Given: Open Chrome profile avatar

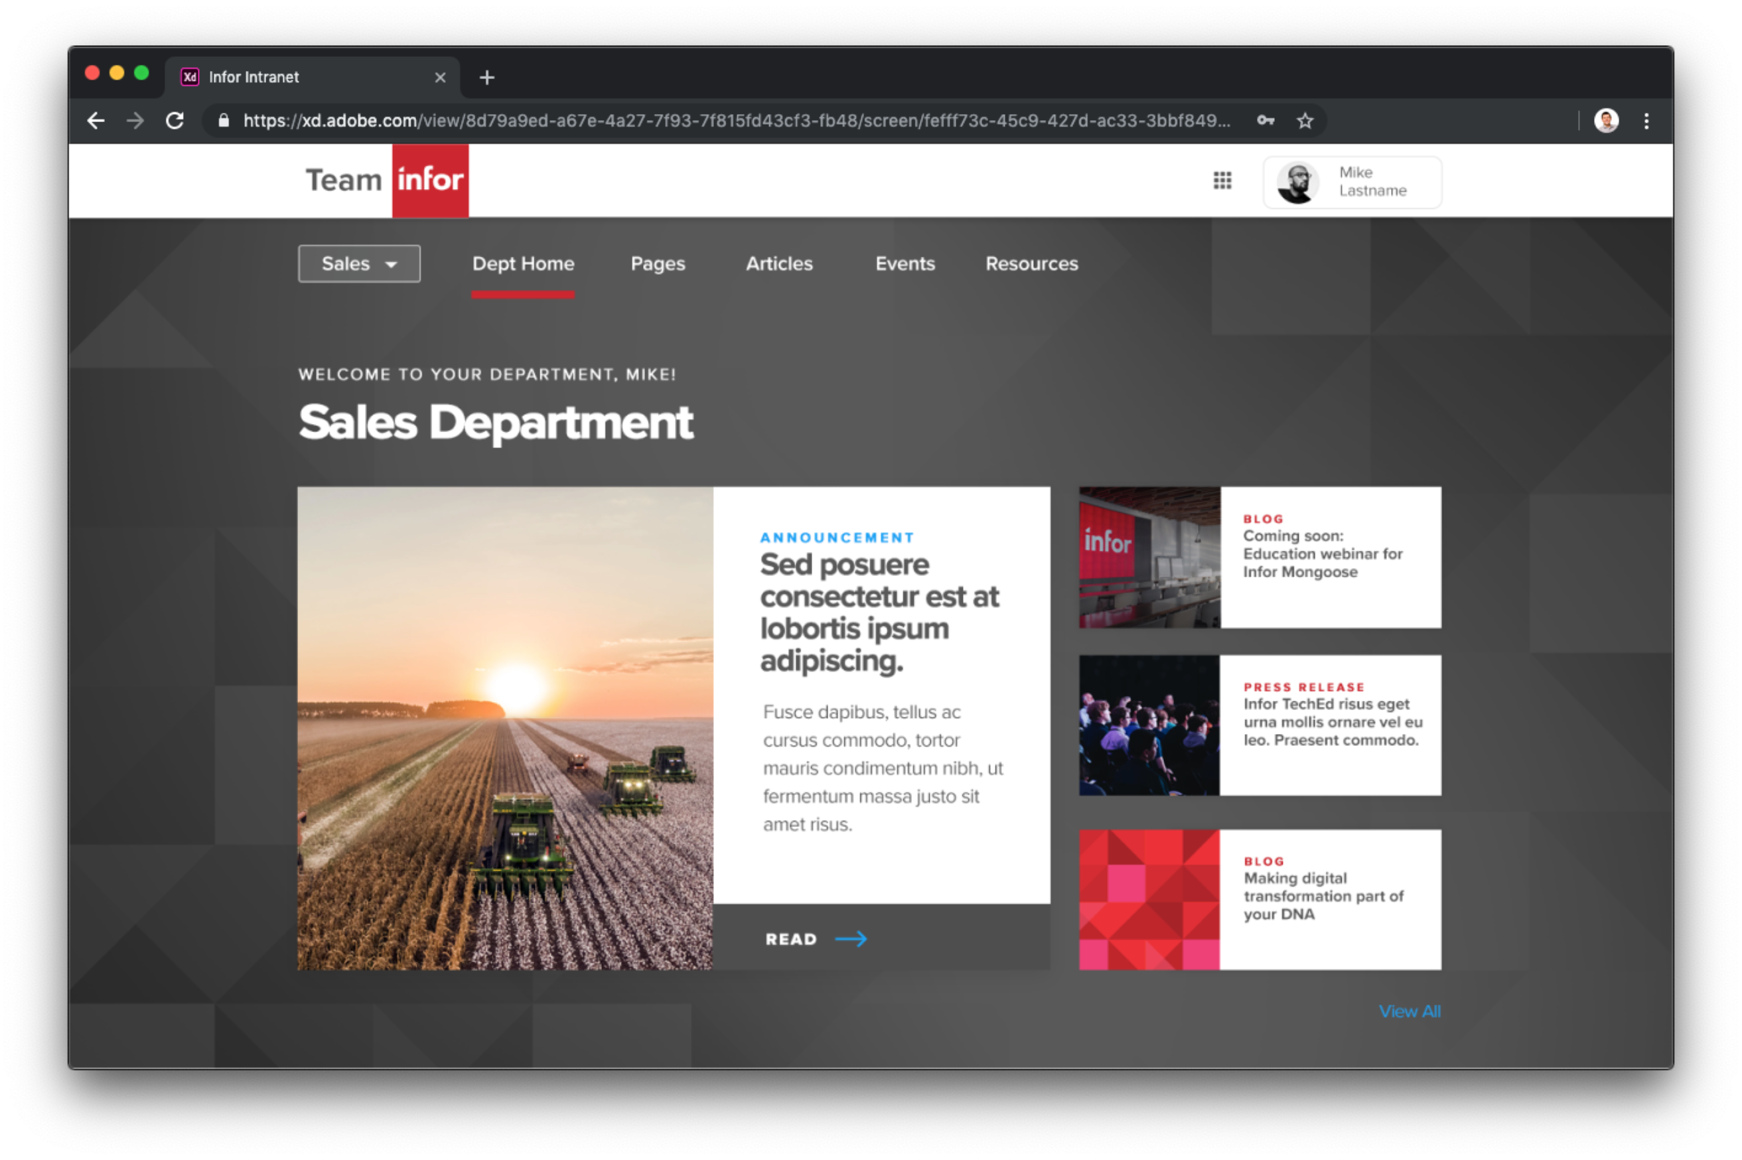Looking at the screenshot, I should (x=1605, y=121).
